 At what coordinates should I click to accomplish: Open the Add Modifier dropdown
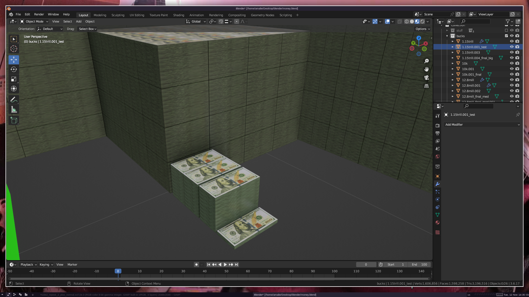point(482,125)
